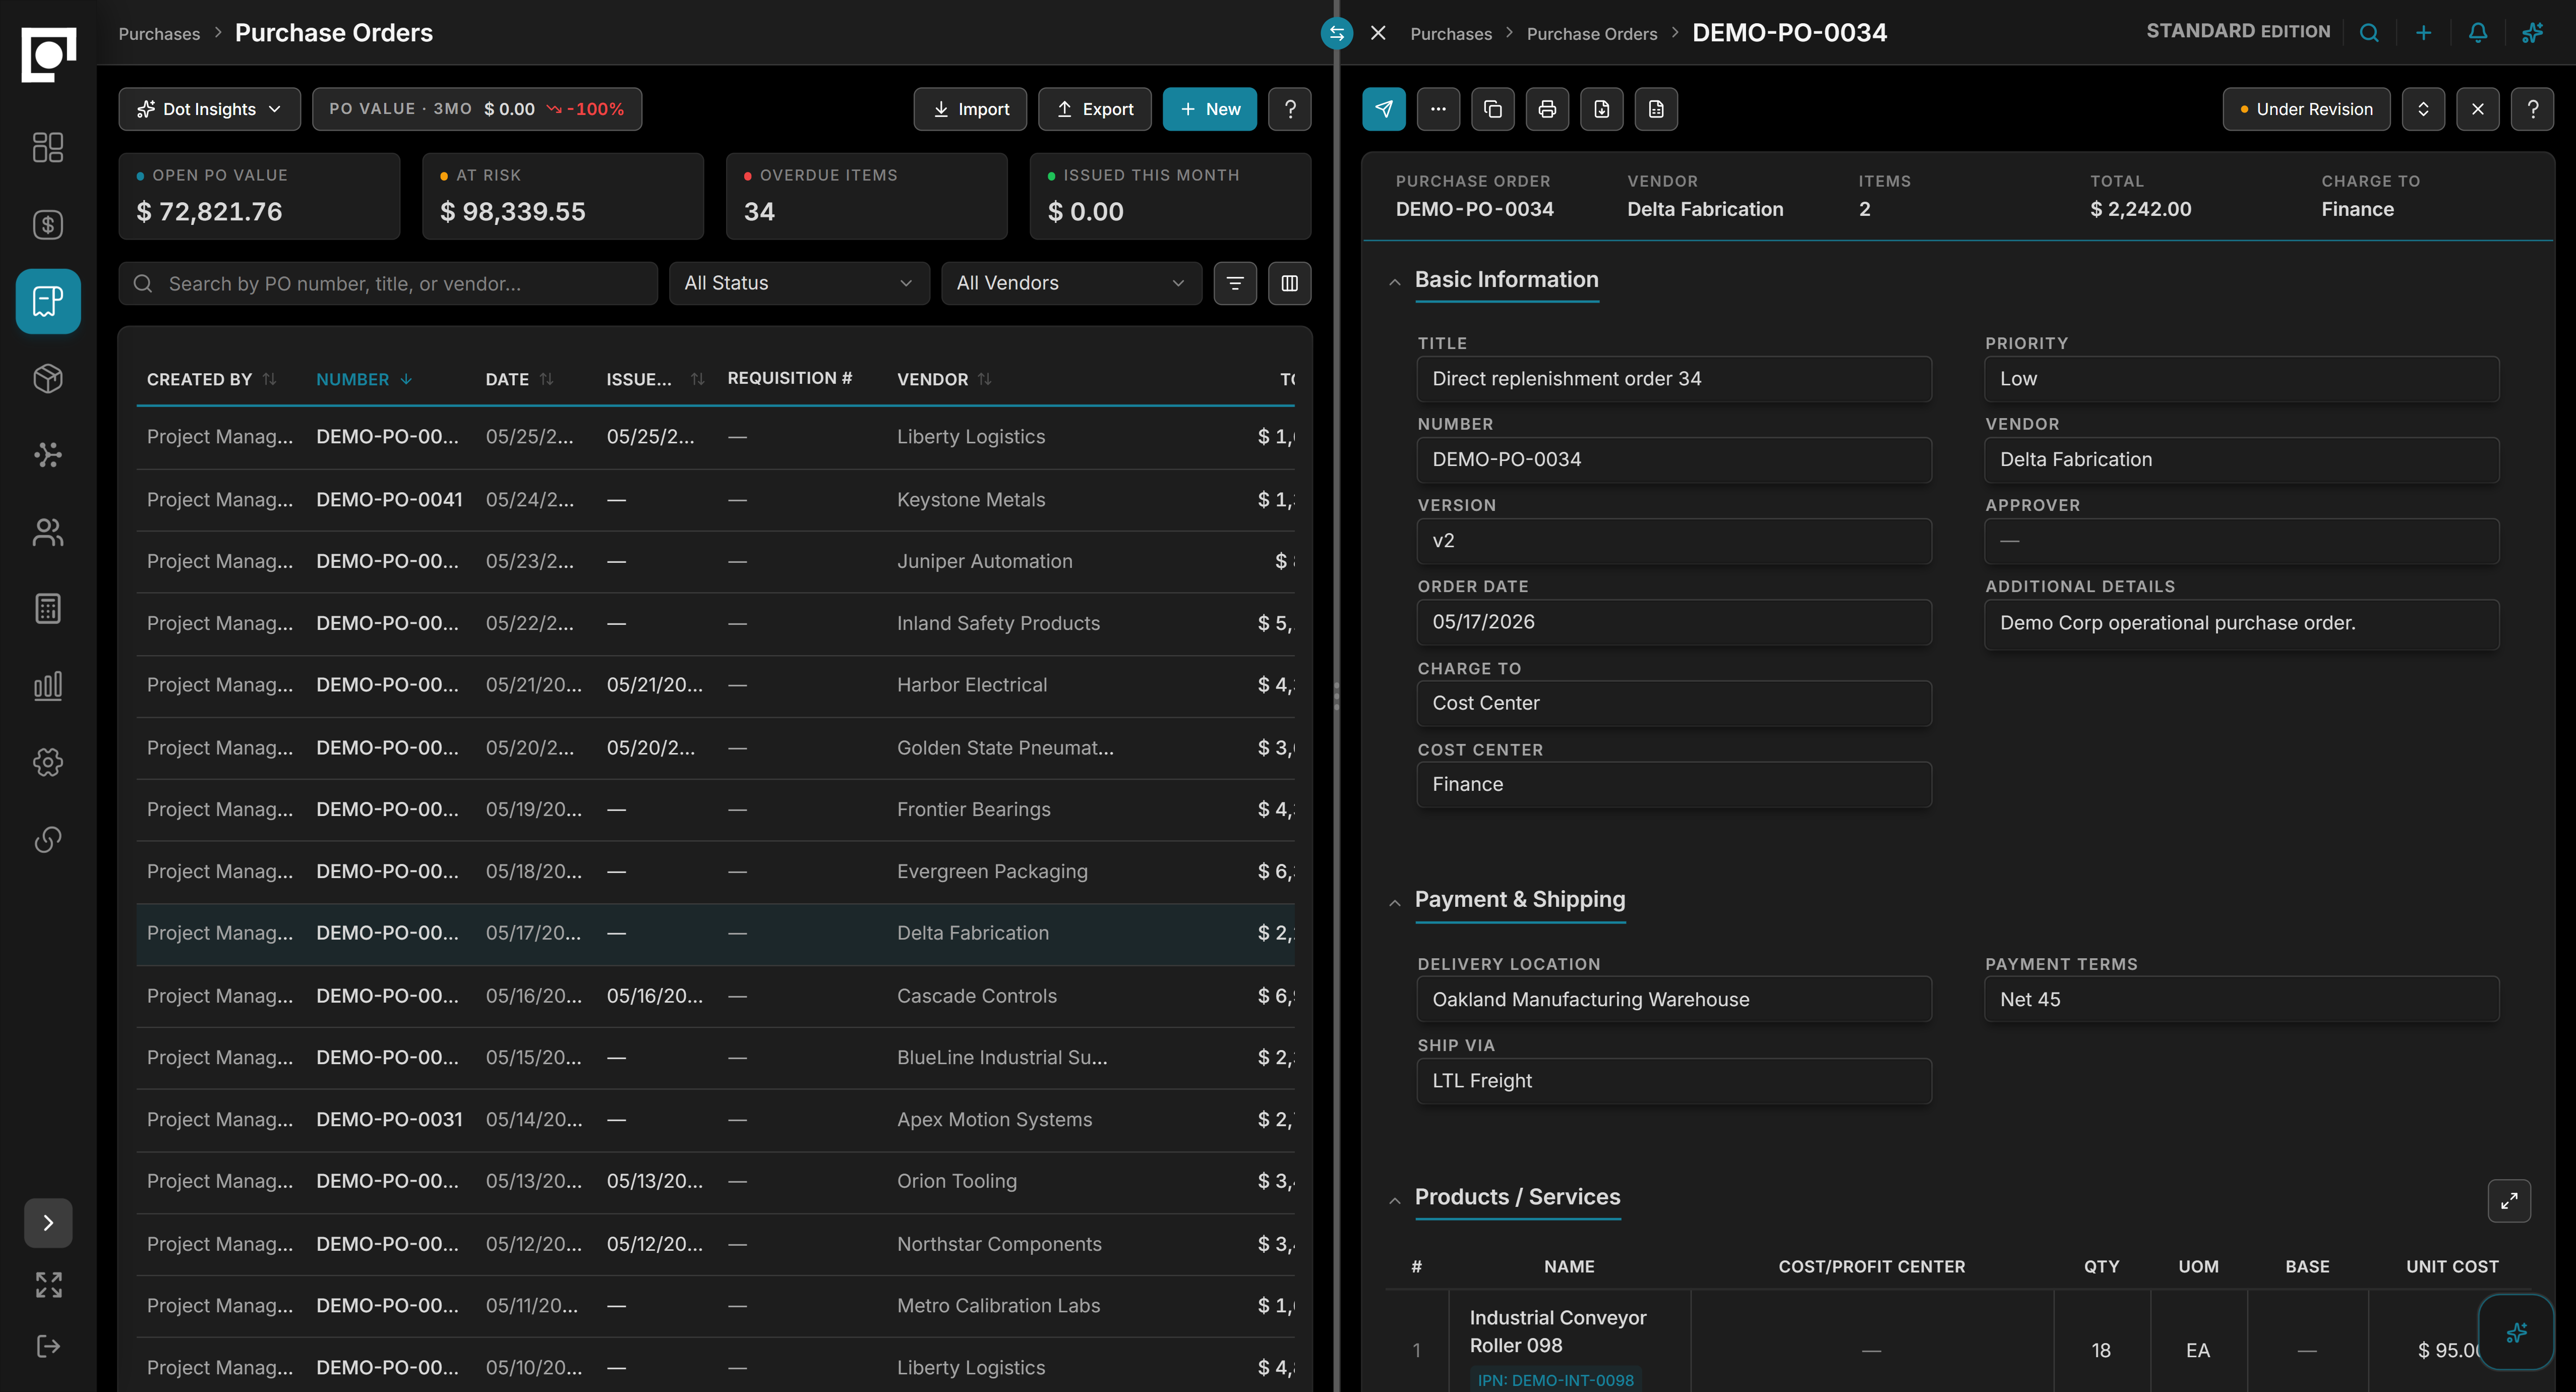2576x1392 pixels.
Task: Open the people/users icon in sidebar
Action: (x=48, y=532)
